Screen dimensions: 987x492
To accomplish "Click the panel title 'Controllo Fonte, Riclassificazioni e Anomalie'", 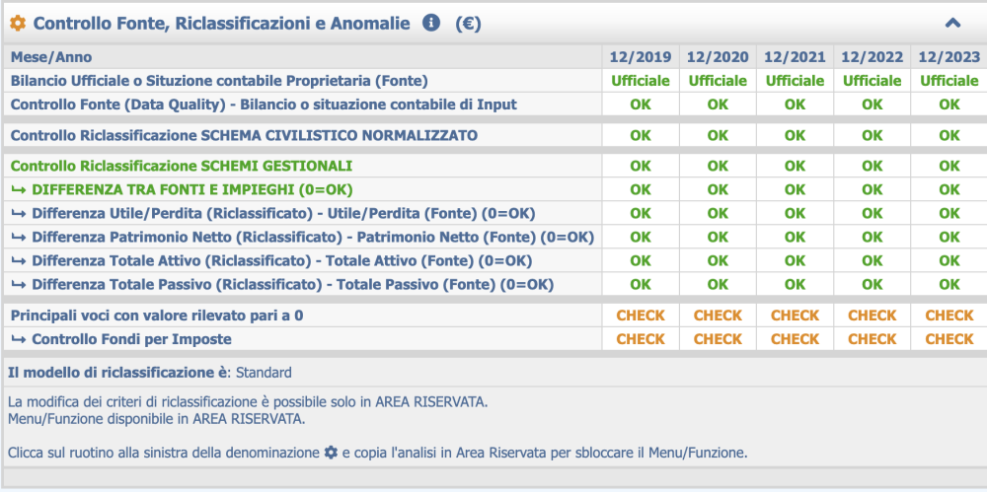I will click(x=221, y=24).
